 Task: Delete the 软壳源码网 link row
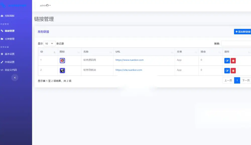click(x=233, y=61)
